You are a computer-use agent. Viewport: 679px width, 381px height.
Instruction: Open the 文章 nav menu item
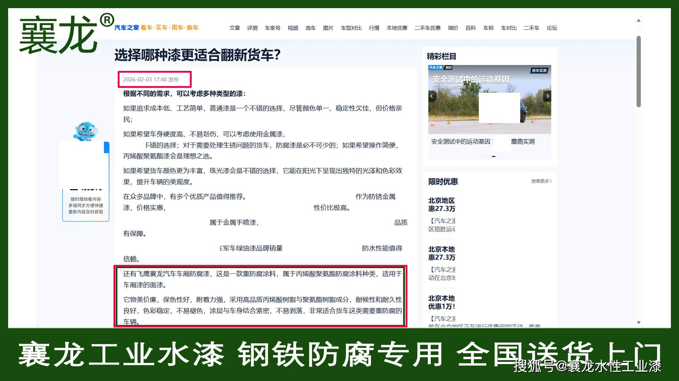(x=234, y=28)
